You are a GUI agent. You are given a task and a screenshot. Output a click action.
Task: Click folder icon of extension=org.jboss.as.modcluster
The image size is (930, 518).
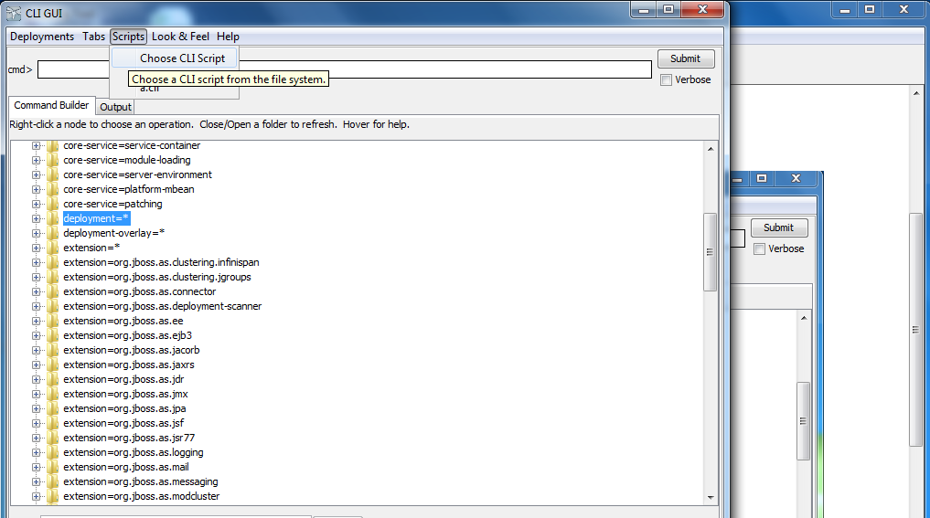(53, 497)
